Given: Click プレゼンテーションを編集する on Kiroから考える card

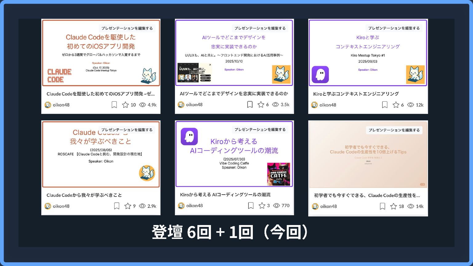Looking at the screenshot, I should coord(260,130).
